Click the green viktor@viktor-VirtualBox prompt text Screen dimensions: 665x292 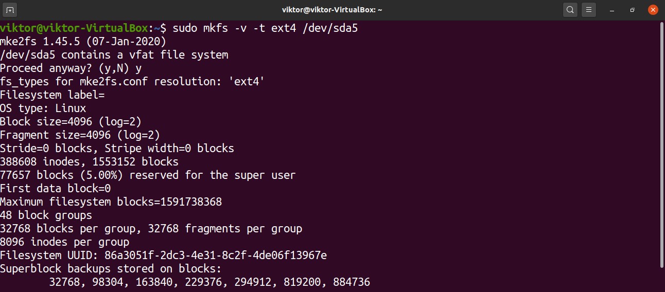pos(74,28)
